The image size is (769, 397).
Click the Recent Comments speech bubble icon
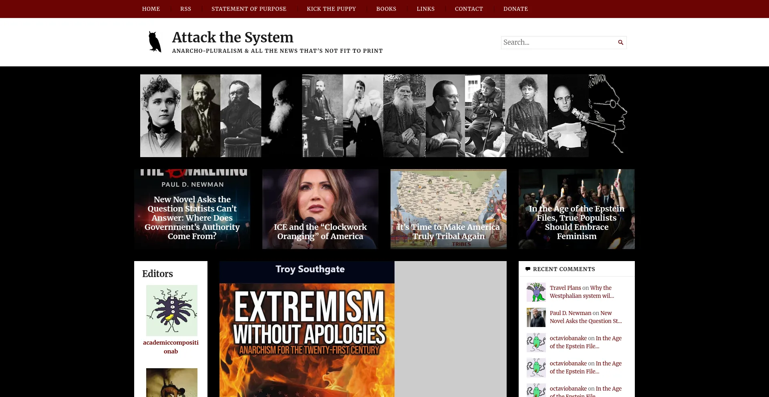pos(527,268)
